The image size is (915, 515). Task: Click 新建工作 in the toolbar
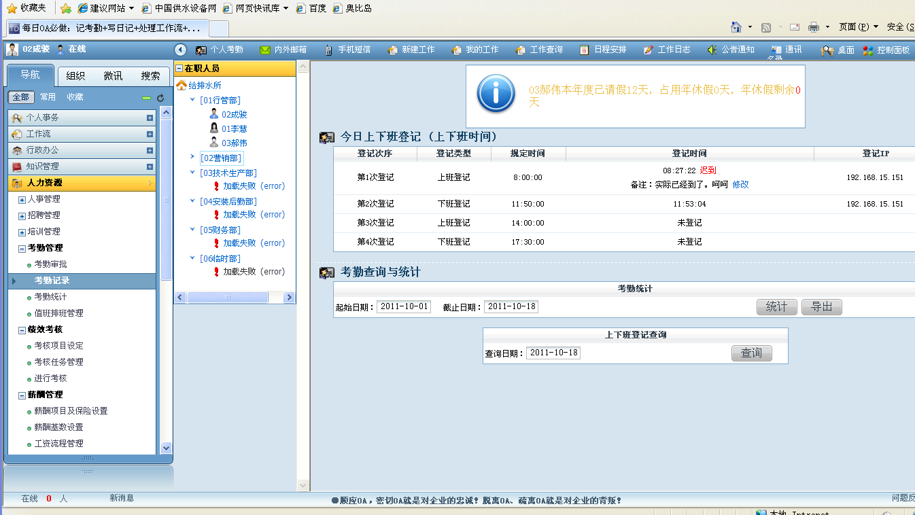click(411, 50)
